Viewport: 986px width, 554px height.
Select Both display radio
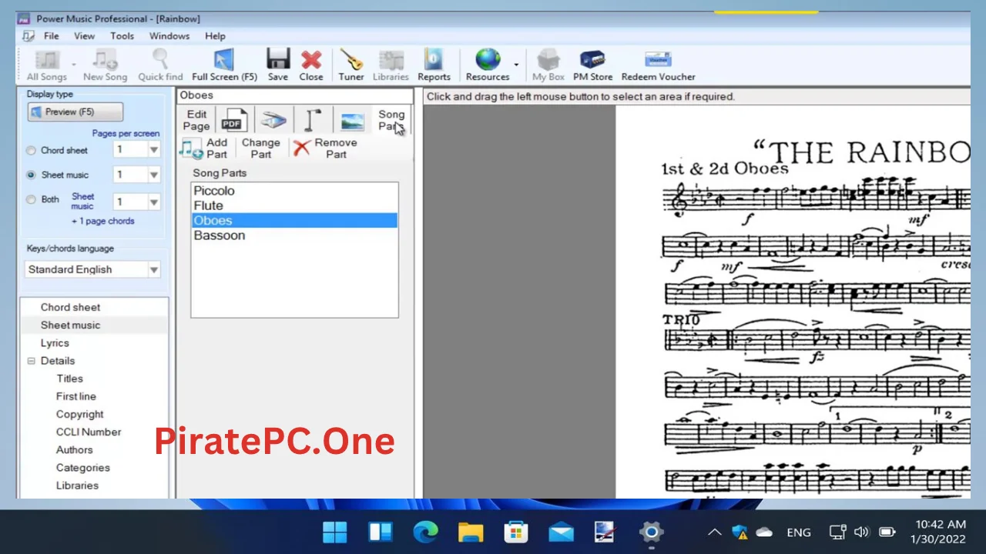[31, 199]
